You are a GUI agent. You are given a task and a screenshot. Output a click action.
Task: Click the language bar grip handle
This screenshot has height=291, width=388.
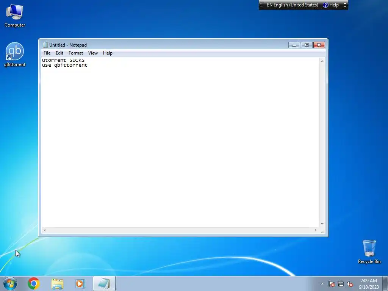(x=262, y=5)
